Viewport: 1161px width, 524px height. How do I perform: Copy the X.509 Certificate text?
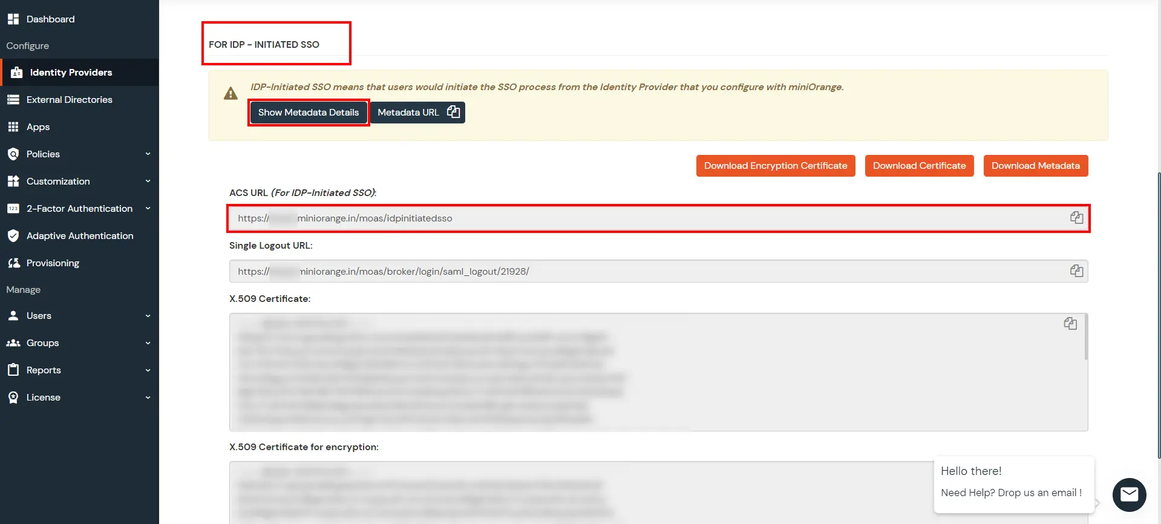point(1070,324)
